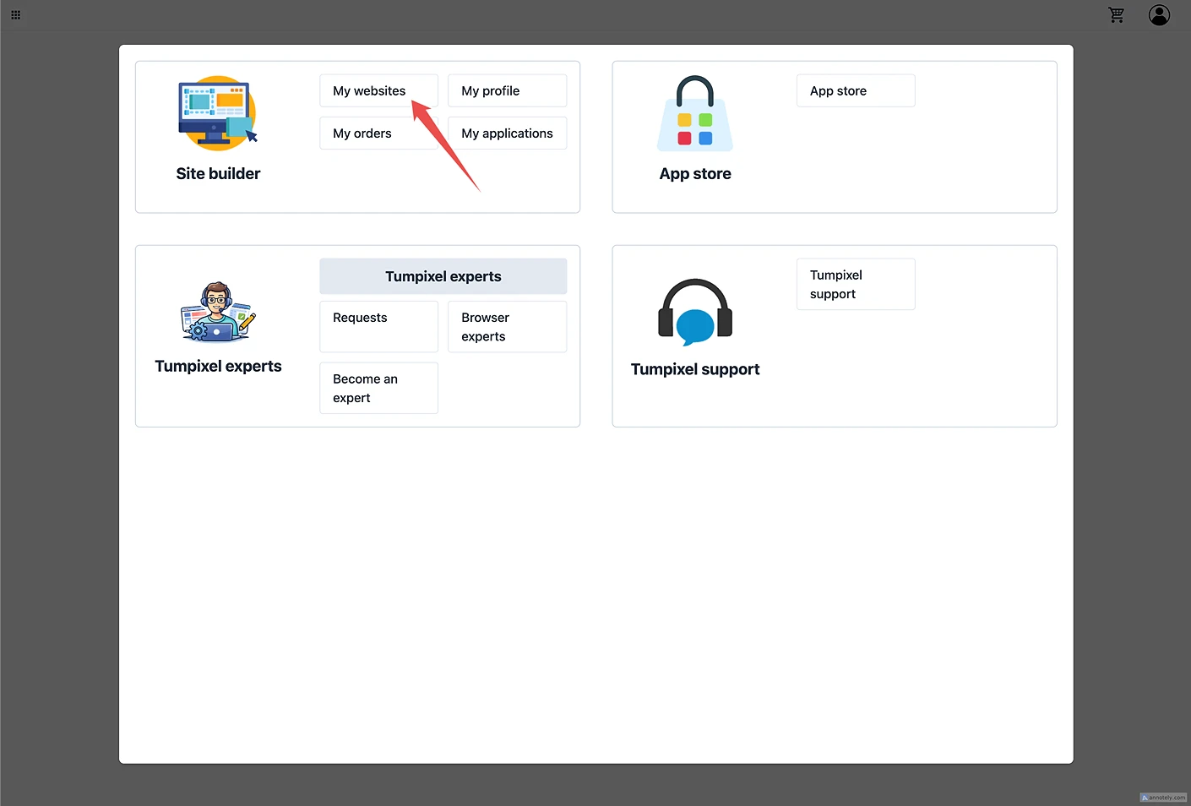This screenshot has height=806, width=1191.
Task: Click the Site builder heading
Action: (x=218, y=174)
